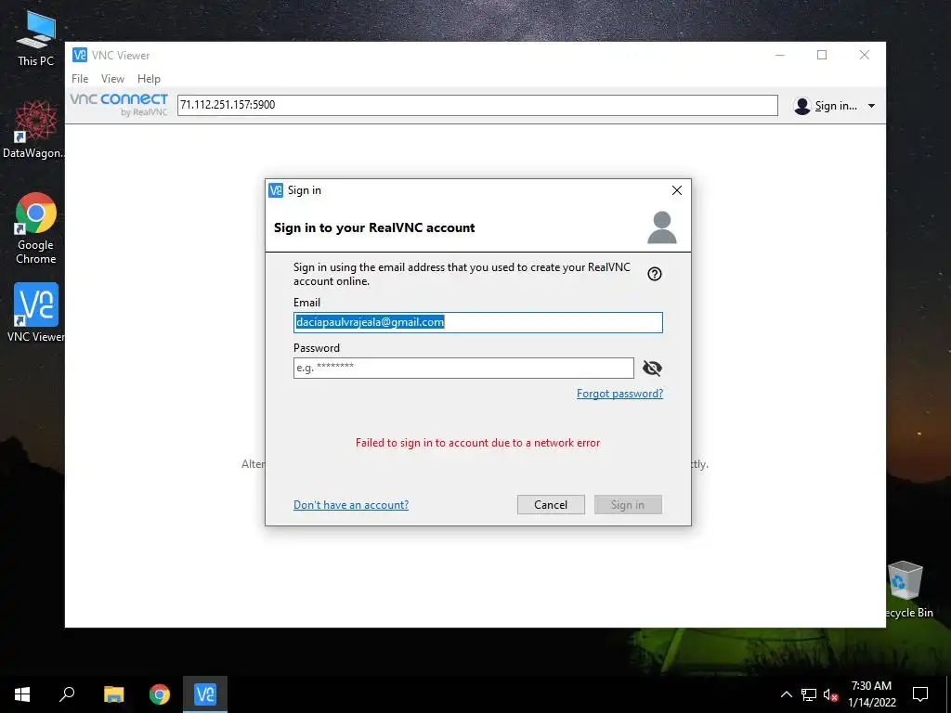Open Google Chrome from the taskbar
Viewport: 951px width, 713px height.
160,694
